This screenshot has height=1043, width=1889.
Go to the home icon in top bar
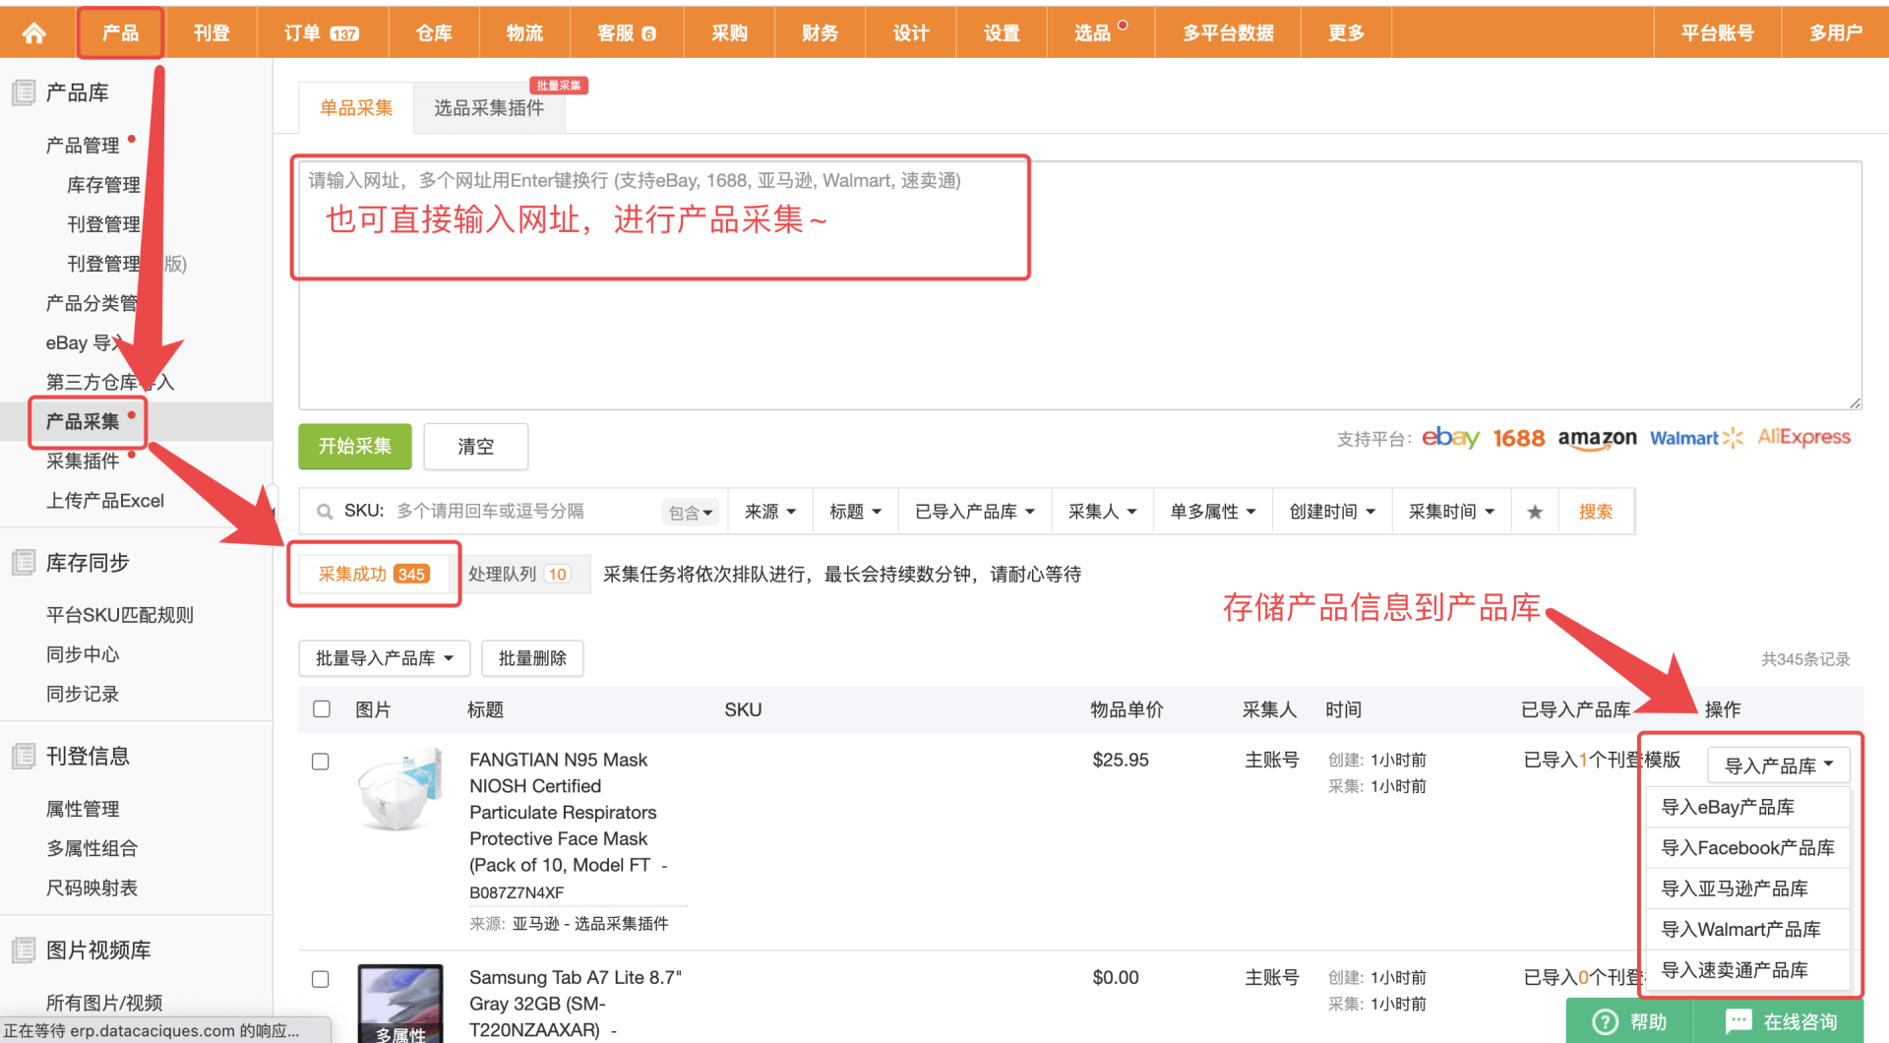point(34,33)
